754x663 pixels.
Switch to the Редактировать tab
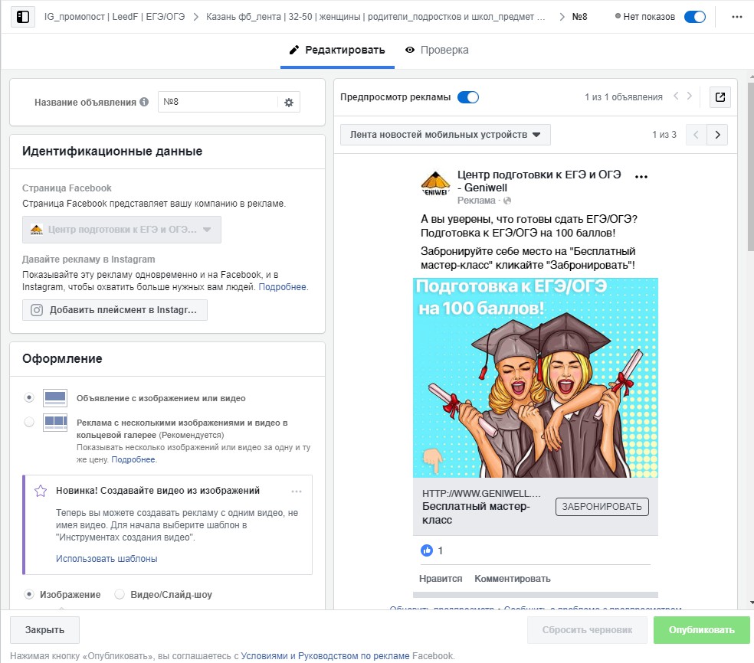[337, 50]
